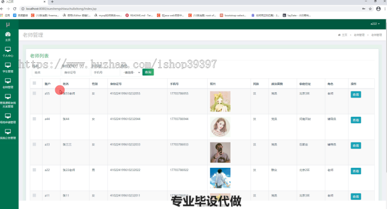The width and height of the screenshot is (387, 209).
Task: Click the address cell 河南开封
Action: coord(305,119)
